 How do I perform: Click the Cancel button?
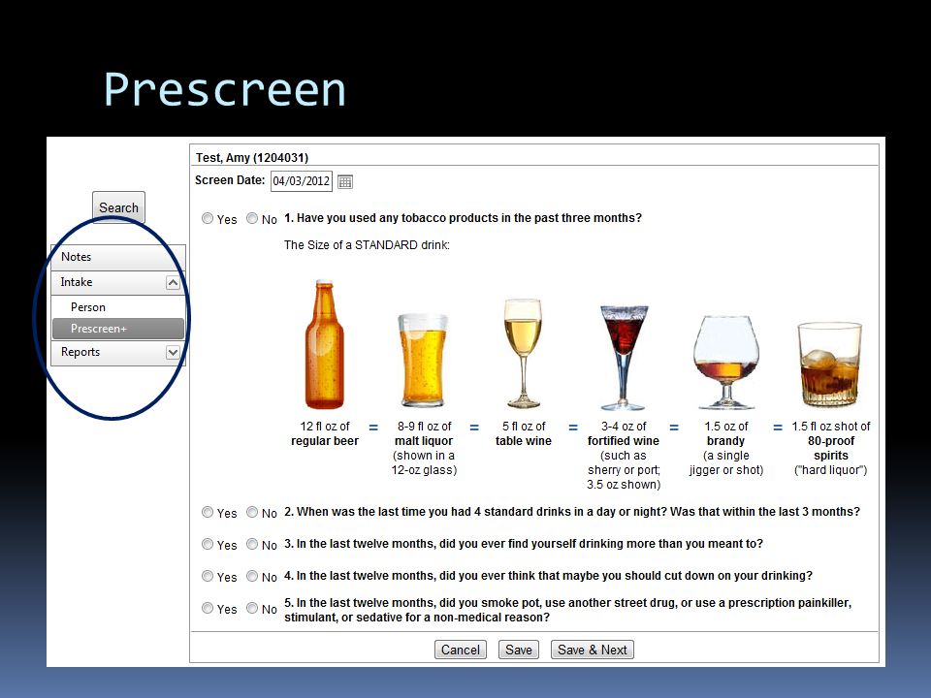tap(460, 650)
